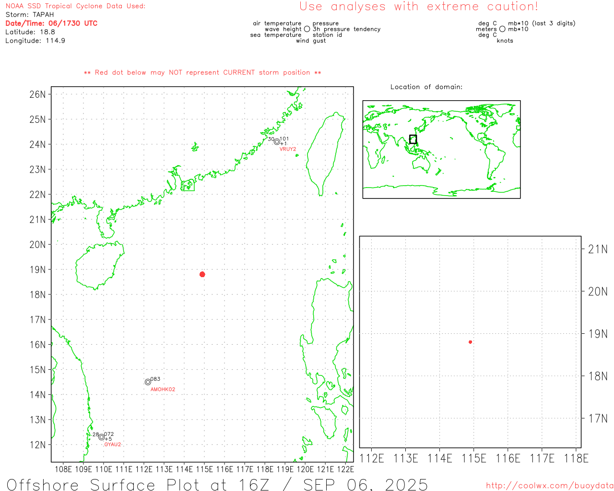Click the Offshore Surface Plot title text
Viewport: 614px width, 491px height.
pyautogui.click(x=217, y=484)
